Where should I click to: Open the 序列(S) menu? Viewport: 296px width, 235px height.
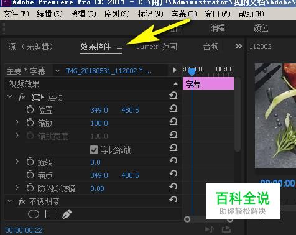coord(117,14)
